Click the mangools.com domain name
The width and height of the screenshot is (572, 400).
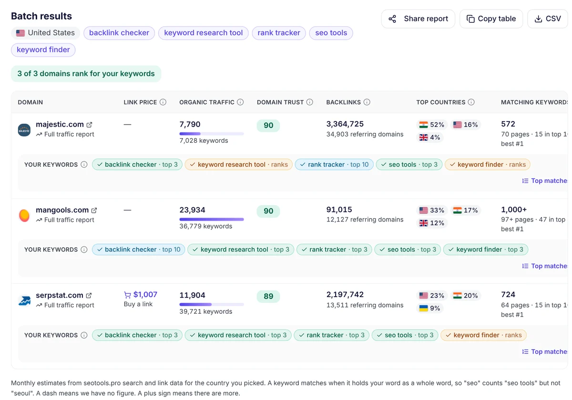(x=62, y=210)
